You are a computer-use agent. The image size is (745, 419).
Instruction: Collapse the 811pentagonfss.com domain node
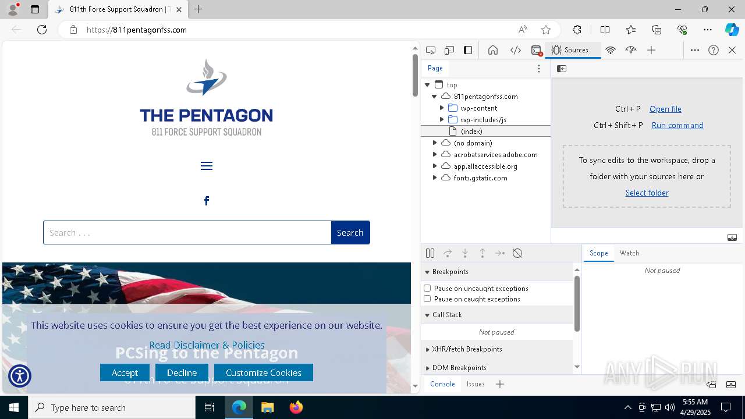coord(435,97)
